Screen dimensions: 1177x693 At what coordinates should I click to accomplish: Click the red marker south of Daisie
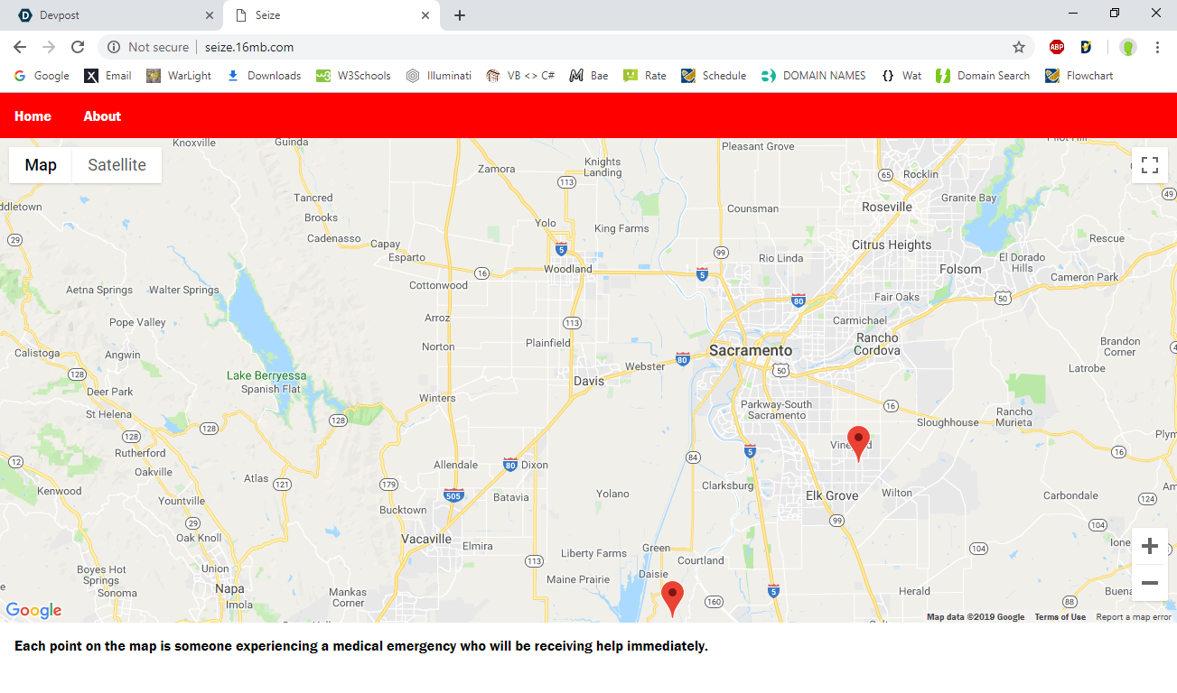point(672,597)
